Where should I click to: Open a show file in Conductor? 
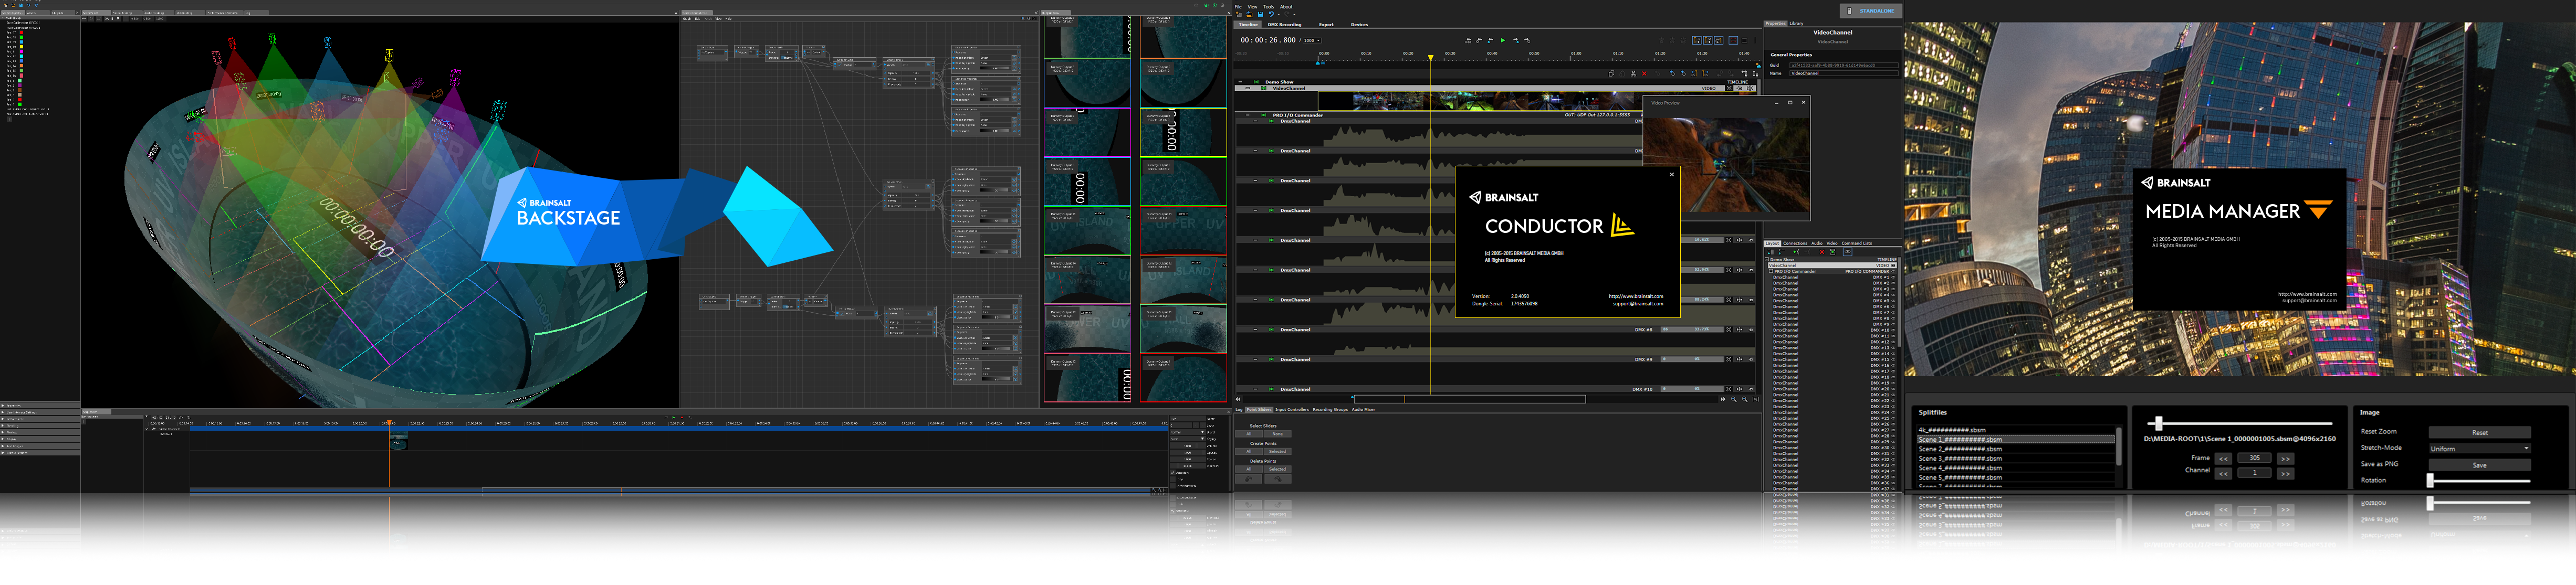[1250, 14]
